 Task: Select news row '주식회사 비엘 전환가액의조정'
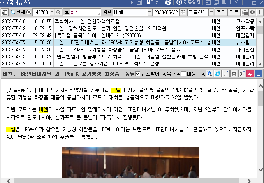pos(128,21)
